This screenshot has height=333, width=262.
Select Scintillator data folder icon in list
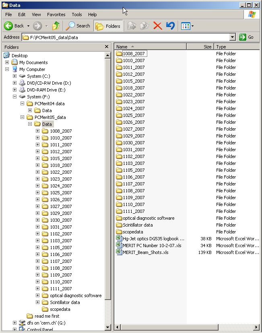(119, 225)
